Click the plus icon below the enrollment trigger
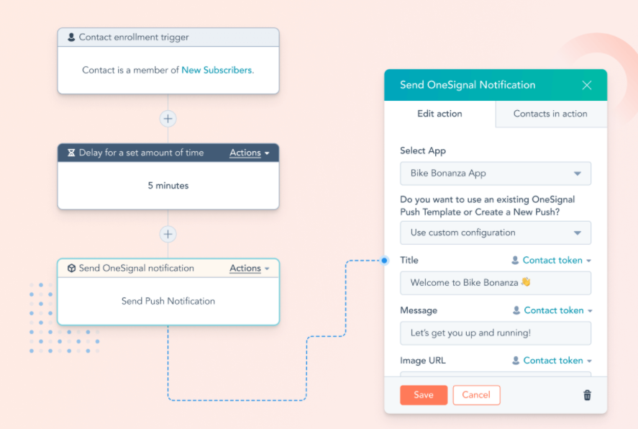Viewport: 638px width, 429px height. (x=168, y=119)
